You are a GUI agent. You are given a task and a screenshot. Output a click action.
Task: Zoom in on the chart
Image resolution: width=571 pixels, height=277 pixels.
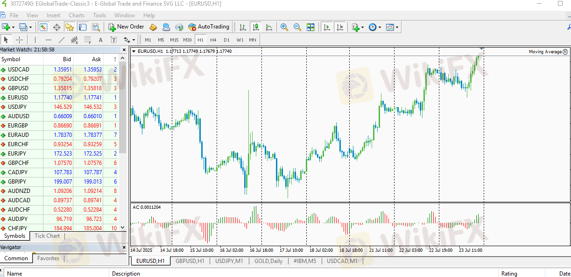tap(284, 27)
